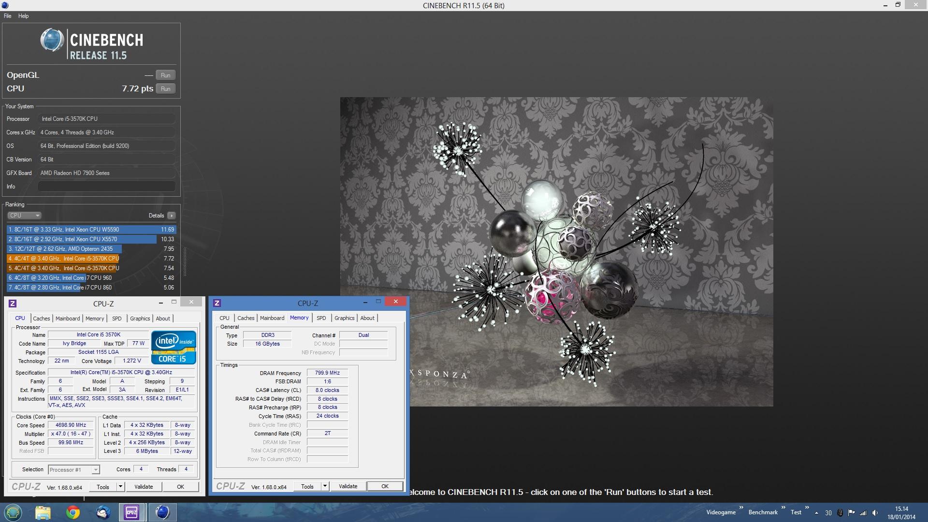Open SPD tab in right CPU-Z
928x522 pixels.
(321, 318)
